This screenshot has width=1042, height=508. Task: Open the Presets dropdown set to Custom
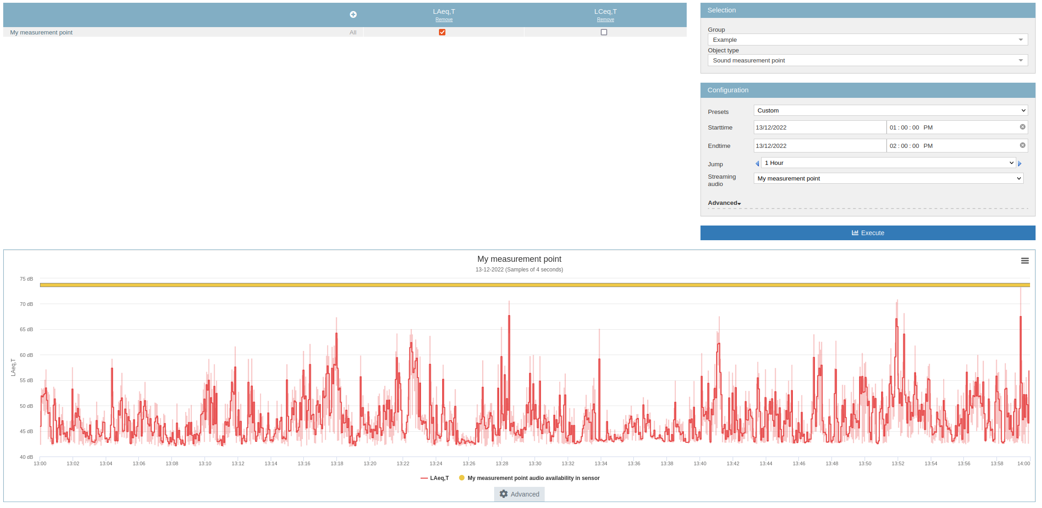coord(890,111)
